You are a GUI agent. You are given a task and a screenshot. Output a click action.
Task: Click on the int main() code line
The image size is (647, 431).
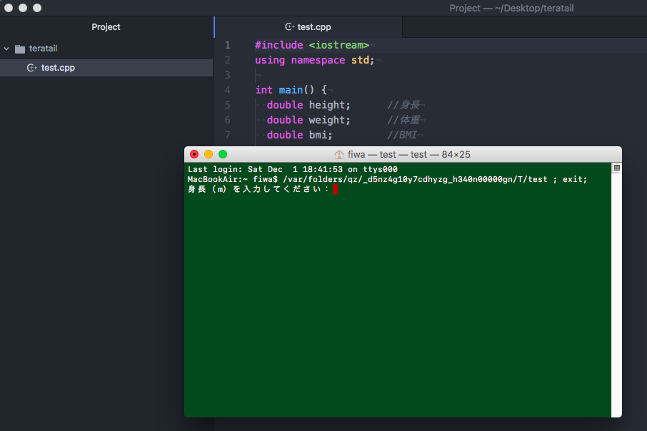291,90
